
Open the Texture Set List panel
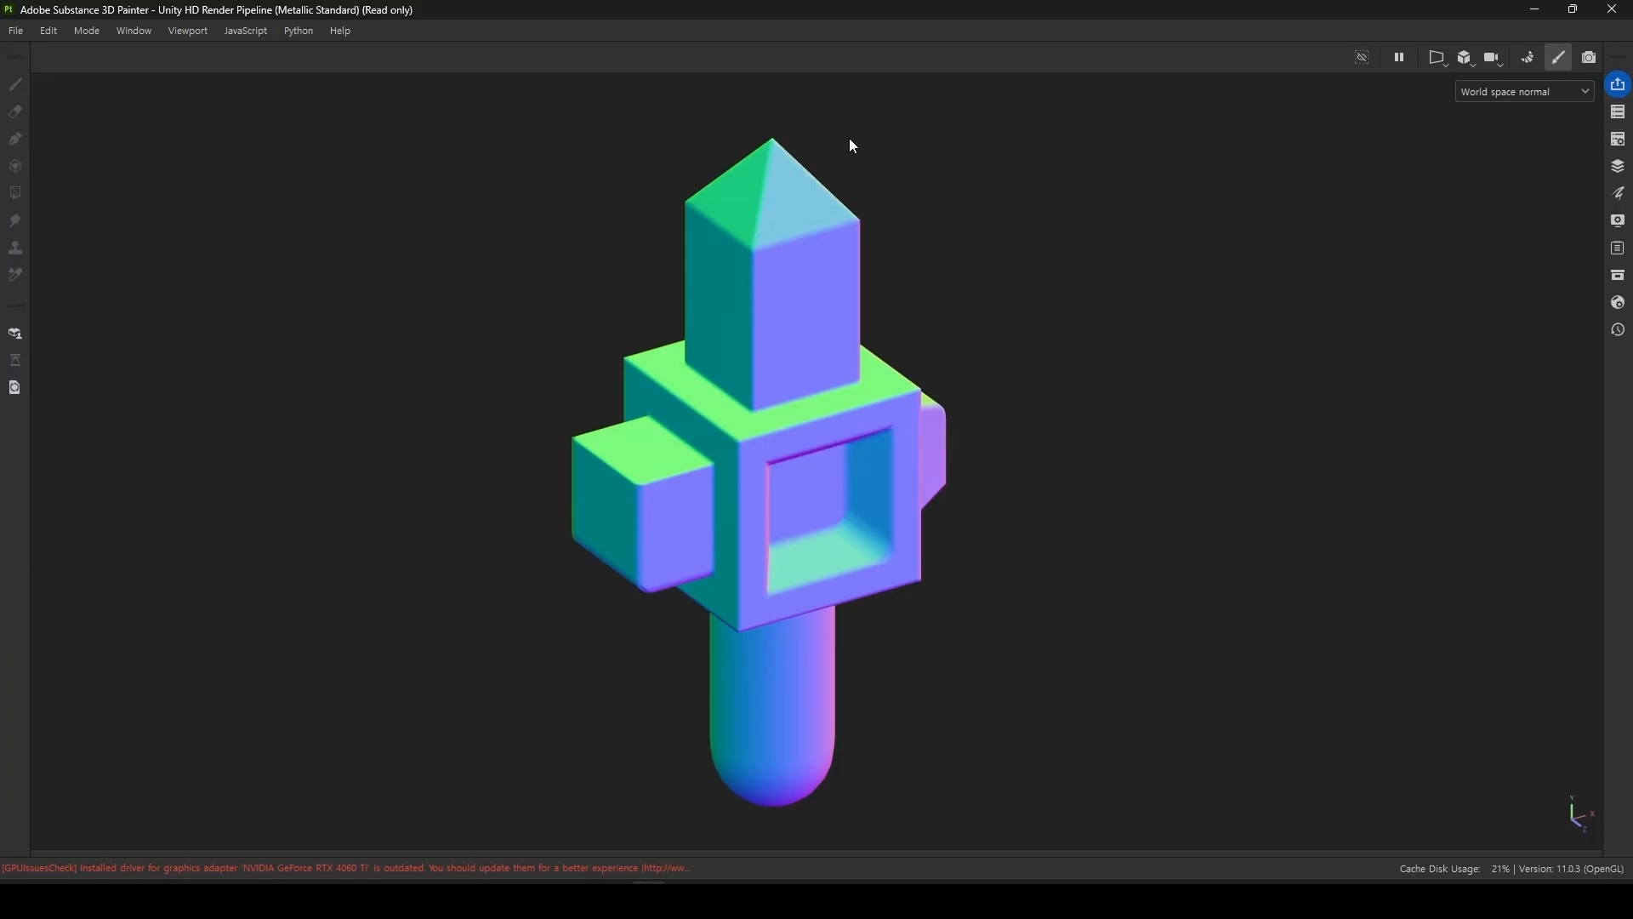coord(1619,112)
